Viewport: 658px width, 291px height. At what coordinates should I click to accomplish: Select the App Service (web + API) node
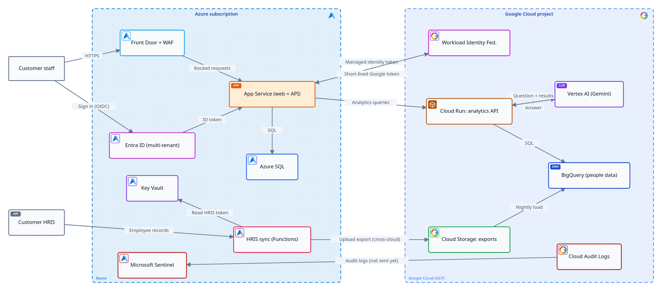coord(272,94)
